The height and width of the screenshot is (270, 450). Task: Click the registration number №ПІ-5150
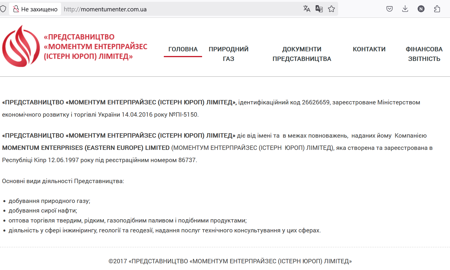184,115
